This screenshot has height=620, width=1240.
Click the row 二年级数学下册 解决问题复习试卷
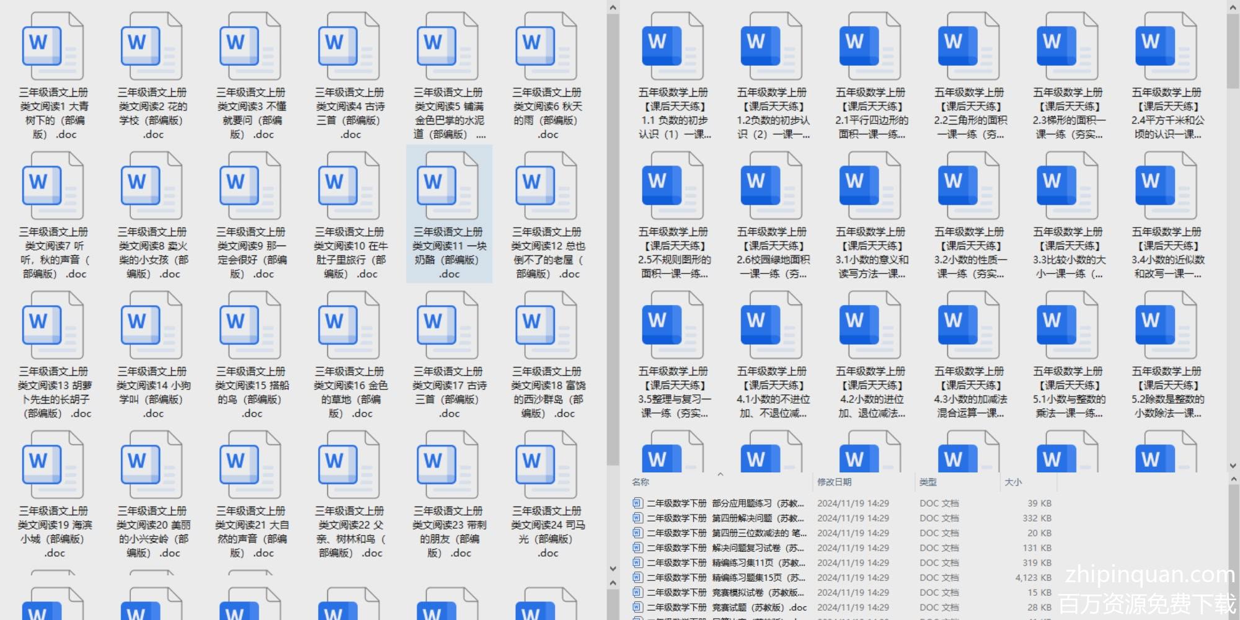pos(842,548)
